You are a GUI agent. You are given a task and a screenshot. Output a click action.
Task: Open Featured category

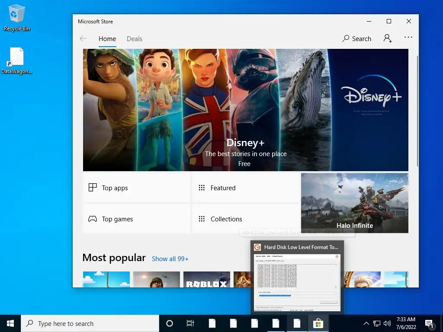coord(245,188)
